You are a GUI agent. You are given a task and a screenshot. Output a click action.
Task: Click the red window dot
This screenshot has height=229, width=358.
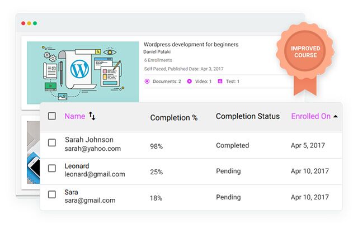point(23,23)
